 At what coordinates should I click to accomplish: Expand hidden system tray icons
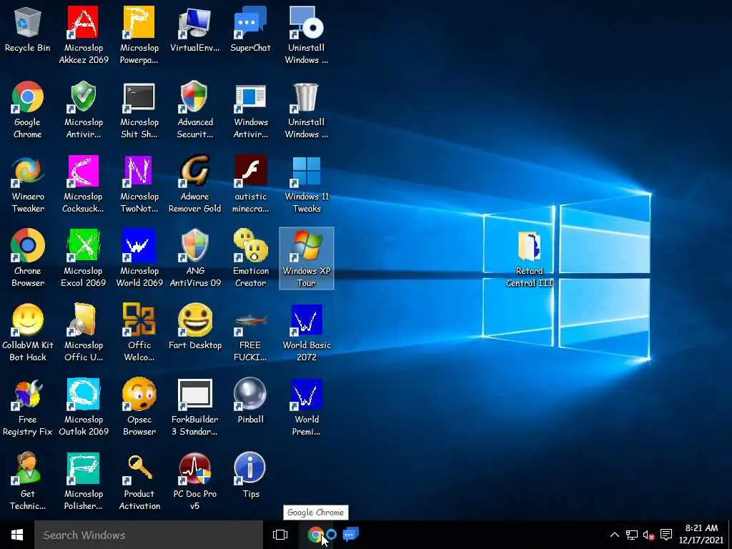pos(615,535)
